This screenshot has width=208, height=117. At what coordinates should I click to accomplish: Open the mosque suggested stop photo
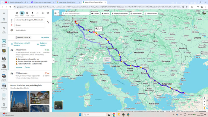tap(20, 101)
